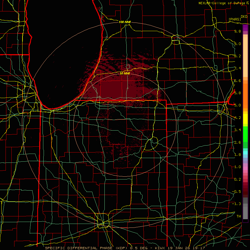Pick the bright green color bar segment
The image size is (250, 250).
click(x=245, y=134)
